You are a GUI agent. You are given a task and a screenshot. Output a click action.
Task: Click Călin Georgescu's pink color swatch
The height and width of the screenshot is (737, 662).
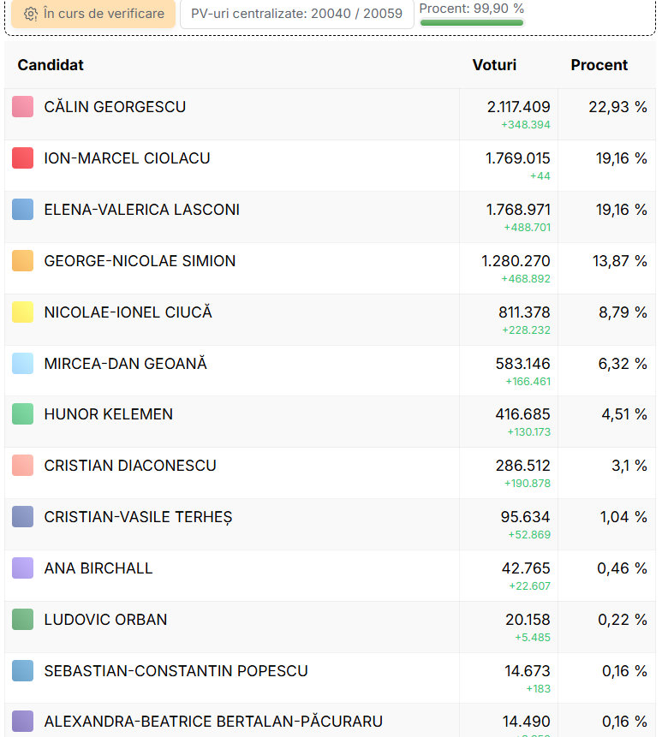coord(23,107)
